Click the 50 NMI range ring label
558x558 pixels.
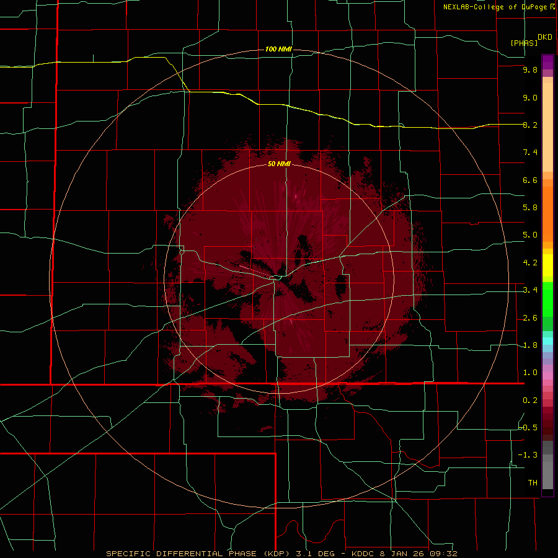coord(279,164)
